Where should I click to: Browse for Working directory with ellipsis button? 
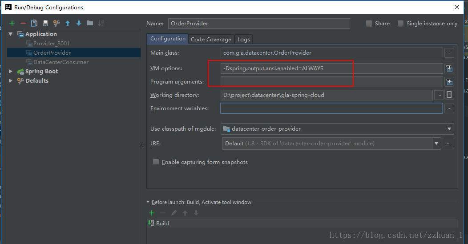(x=439, y=95)
